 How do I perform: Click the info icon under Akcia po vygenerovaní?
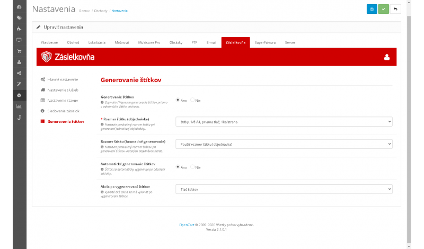(x=102, y=192)
